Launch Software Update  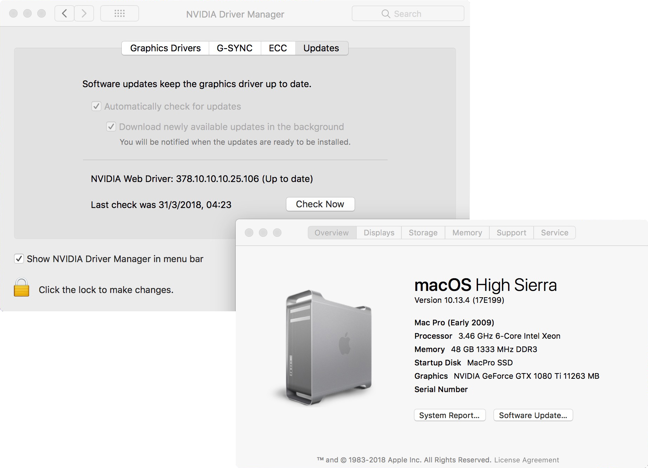pos(533,415)
